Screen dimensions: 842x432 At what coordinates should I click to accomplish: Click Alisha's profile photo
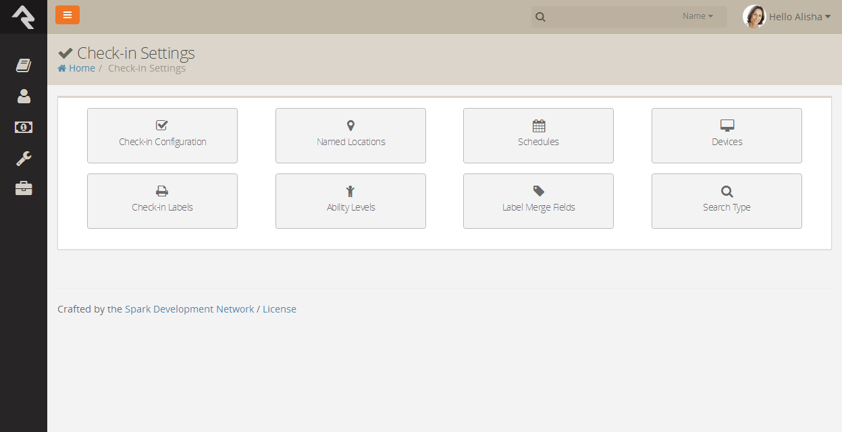pos(754,16)
